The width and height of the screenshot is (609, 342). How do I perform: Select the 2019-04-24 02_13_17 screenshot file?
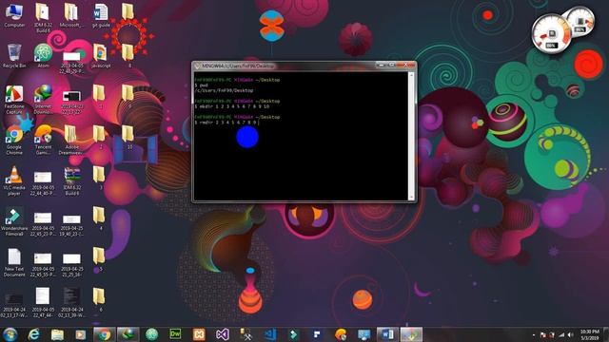pyautogui.click(x=14, y=305)
